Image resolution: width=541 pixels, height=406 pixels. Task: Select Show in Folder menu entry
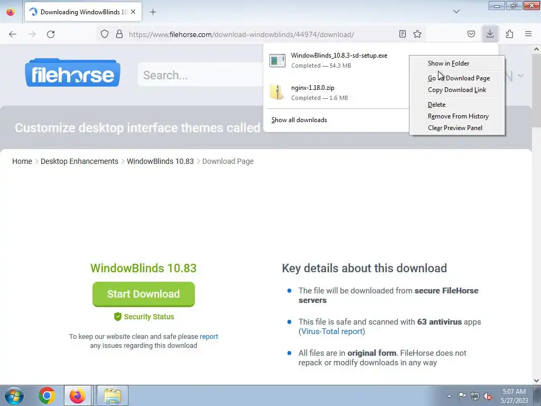(x=457, y=63)
